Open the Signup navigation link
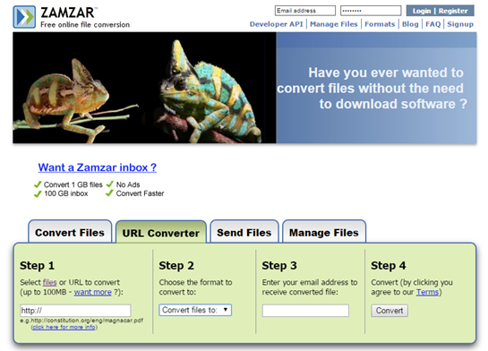This screenshot has width=488, height=351. [x=460, y=24]
